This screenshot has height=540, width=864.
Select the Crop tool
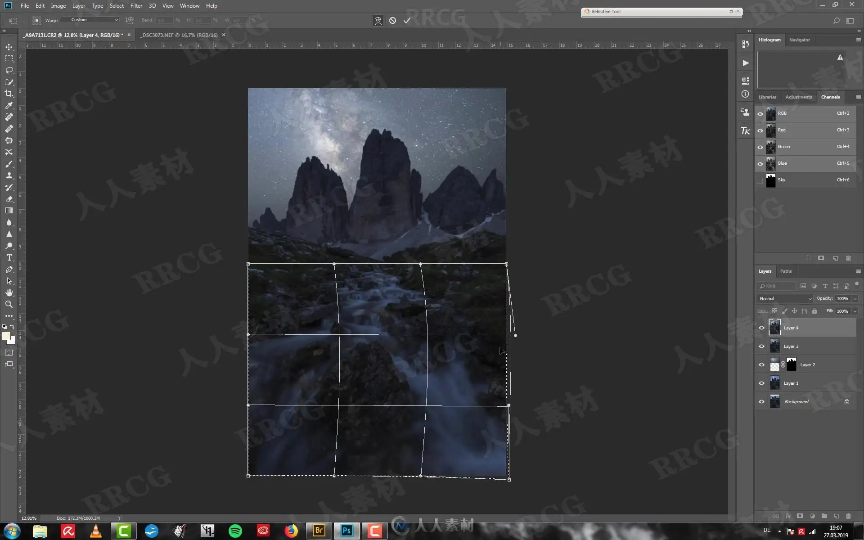tap(9, 94)
